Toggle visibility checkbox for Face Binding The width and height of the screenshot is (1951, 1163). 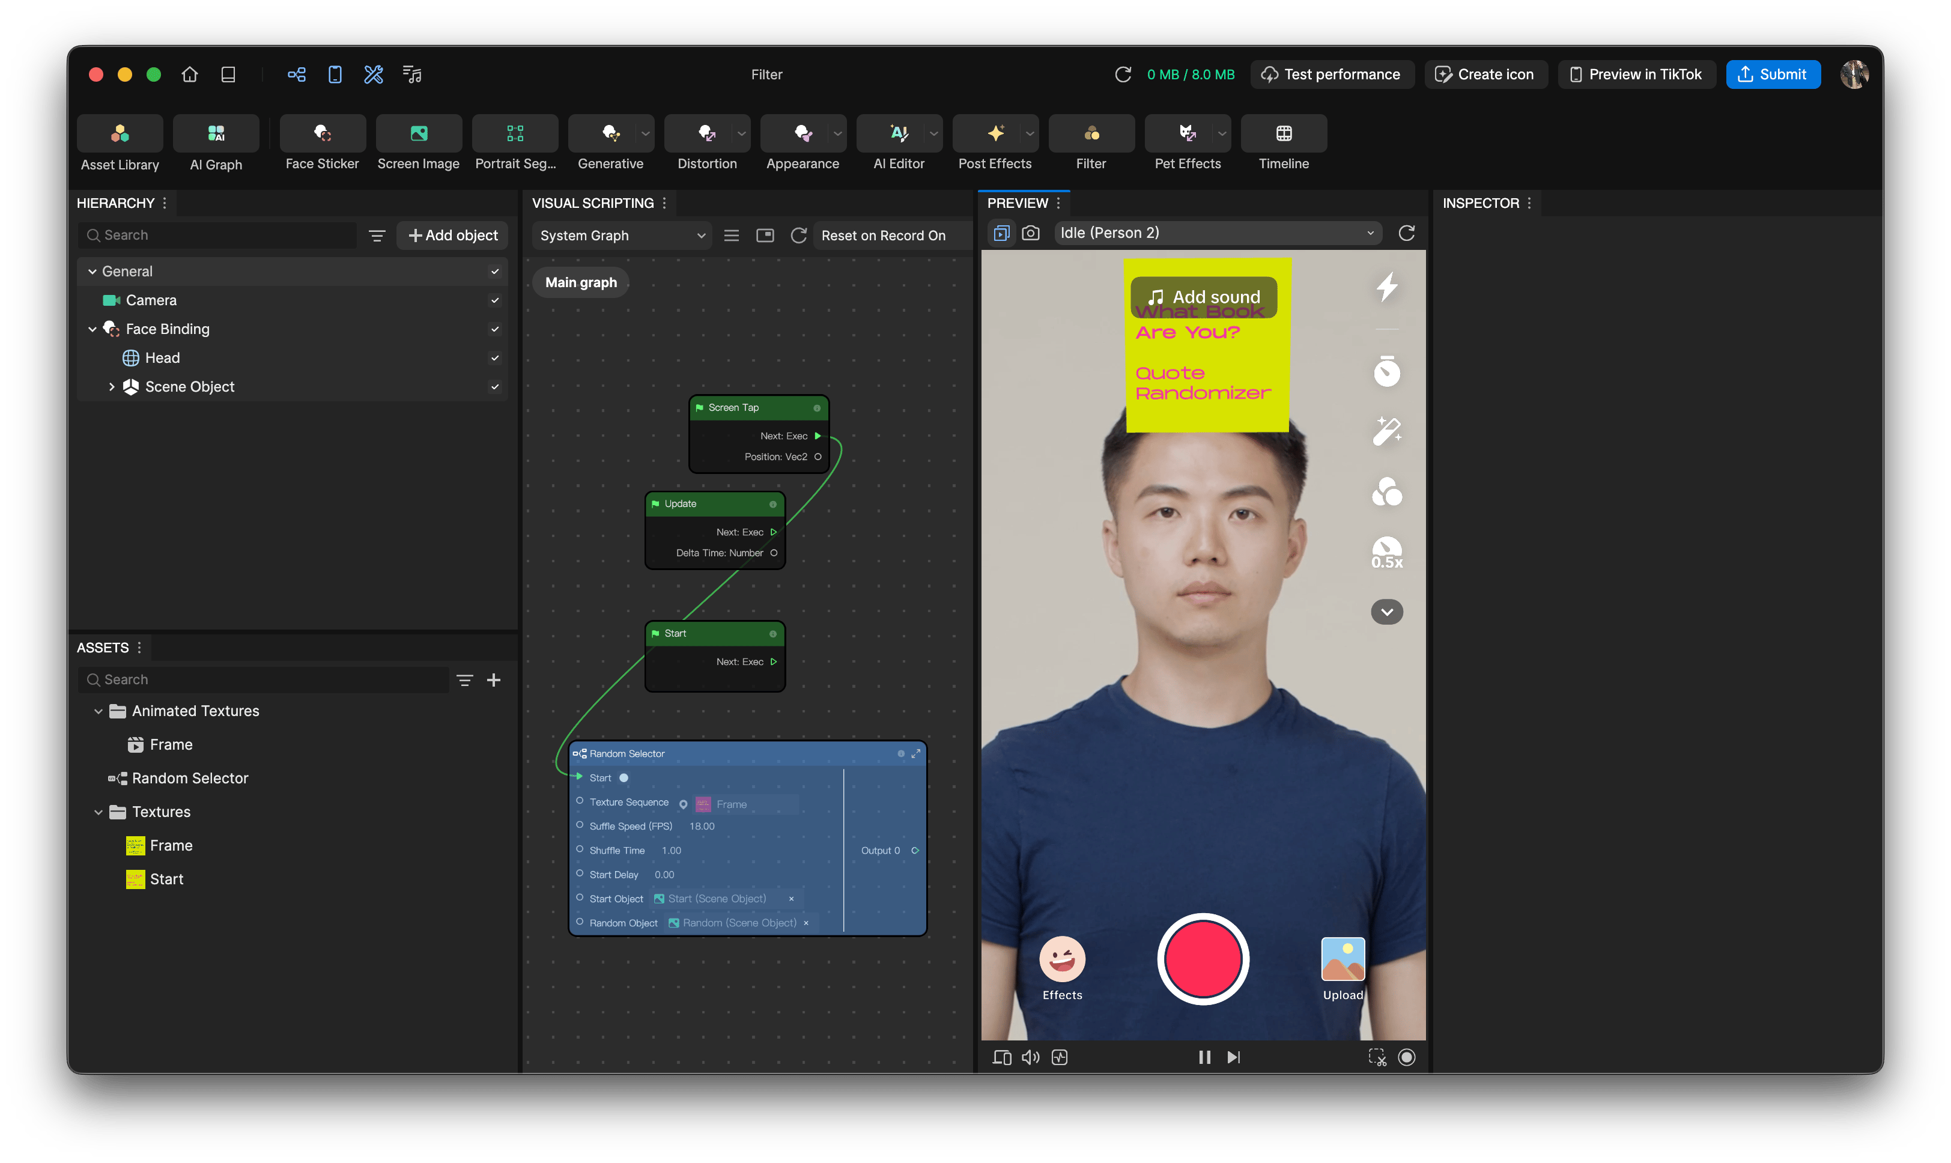coord(495,329)
